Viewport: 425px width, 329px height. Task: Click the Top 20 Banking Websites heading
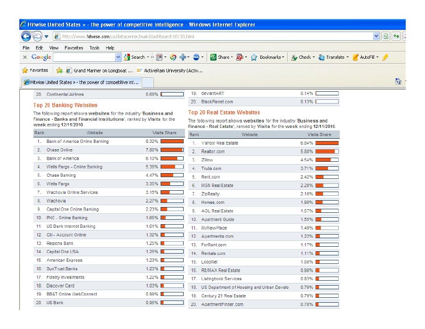pyautogui.click(x=65, y=105)
